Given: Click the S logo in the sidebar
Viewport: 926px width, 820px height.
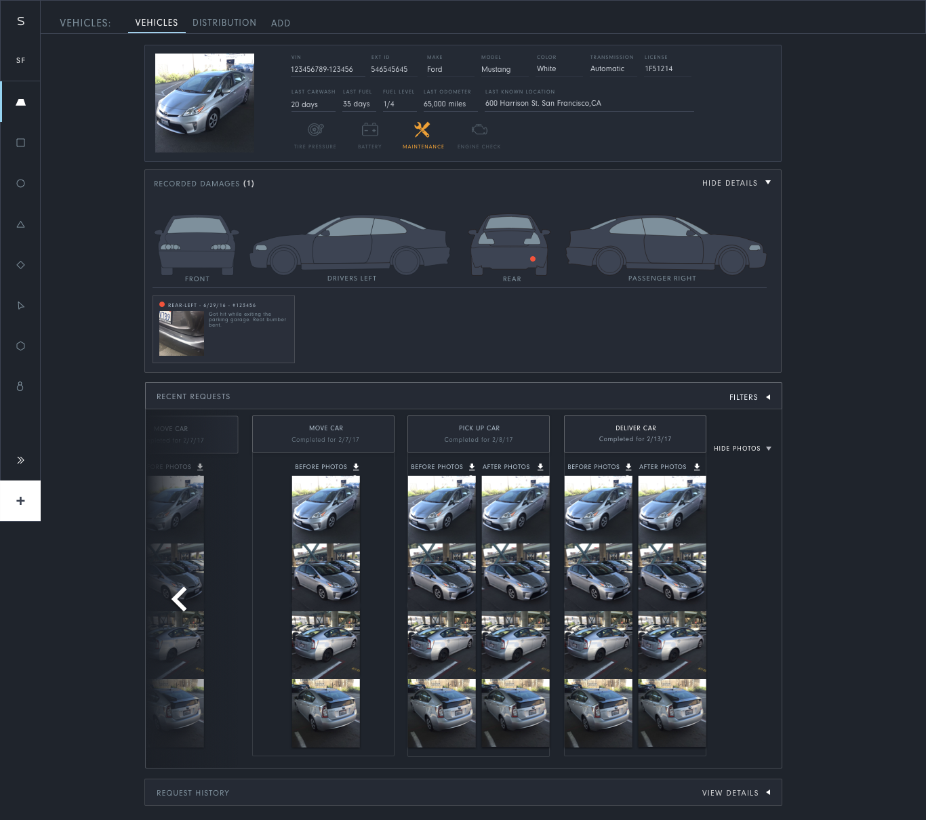Looking at the screenshot, I should tap(20, 22).
